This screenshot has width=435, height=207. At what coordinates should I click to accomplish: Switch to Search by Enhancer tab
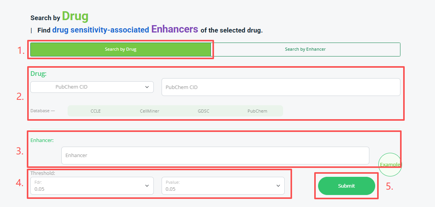point(305,50)
